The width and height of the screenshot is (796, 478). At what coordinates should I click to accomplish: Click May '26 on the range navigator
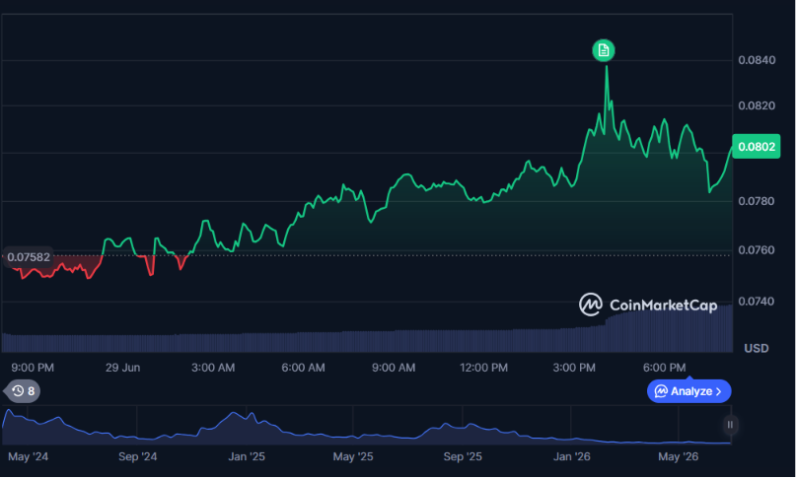click(x=679, y=456)
